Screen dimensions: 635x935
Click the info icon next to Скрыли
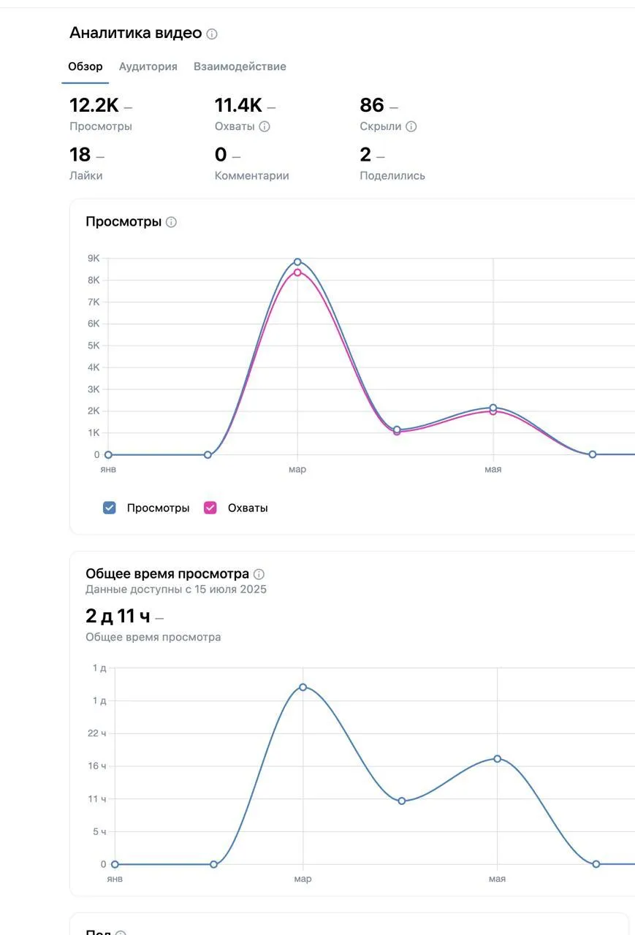411,126
